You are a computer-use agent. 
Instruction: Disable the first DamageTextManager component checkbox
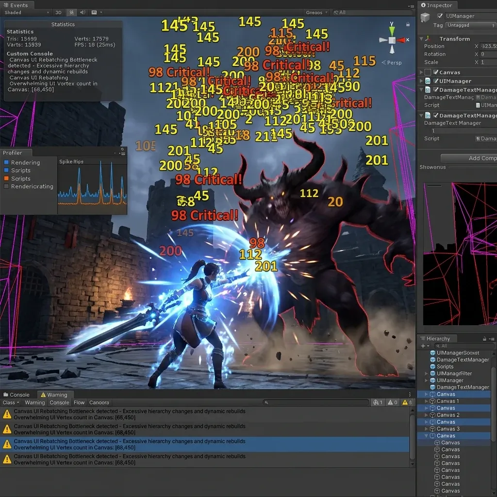pyautogui.click(x=436, y=90)
